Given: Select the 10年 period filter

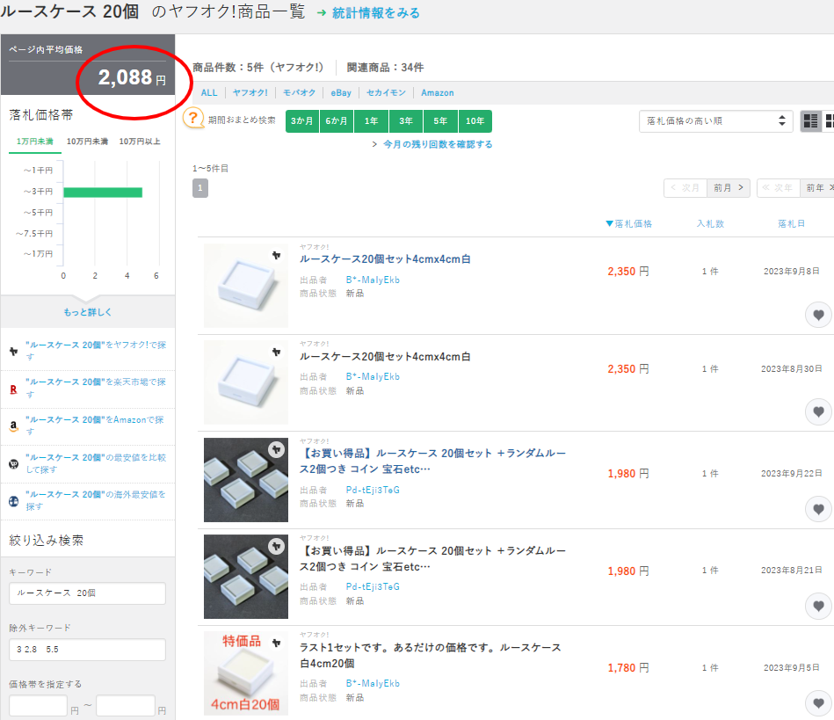Looking at the screenshot, I should pos(475,121).
